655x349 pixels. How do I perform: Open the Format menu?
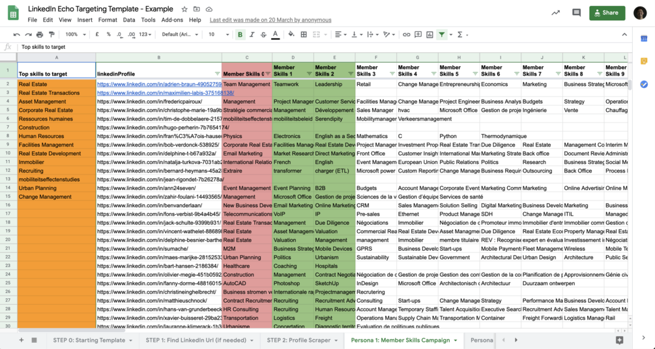[x=108, y=20]
